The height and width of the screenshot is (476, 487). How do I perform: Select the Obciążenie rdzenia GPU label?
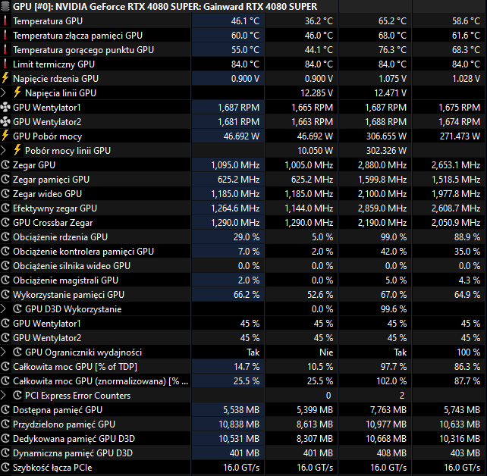point(60,237)
